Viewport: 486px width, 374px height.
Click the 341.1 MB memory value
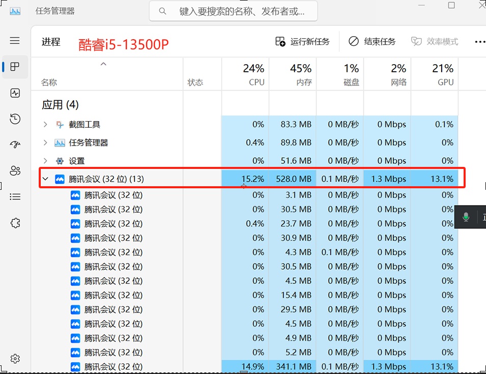point(294,367)
